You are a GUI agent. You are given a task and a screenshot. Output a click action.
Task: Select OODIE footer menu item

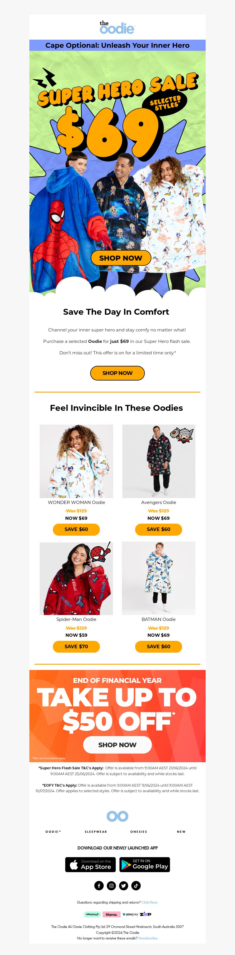[53, 832]
